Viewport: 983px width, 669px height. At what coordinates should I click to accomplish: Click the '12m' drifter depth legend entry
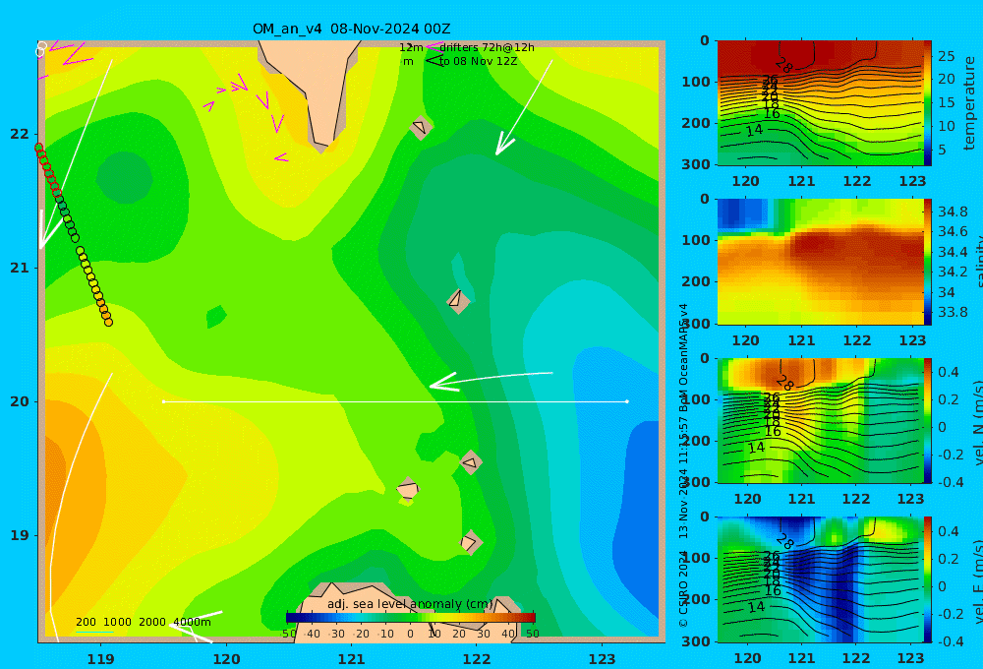point(411,47)
